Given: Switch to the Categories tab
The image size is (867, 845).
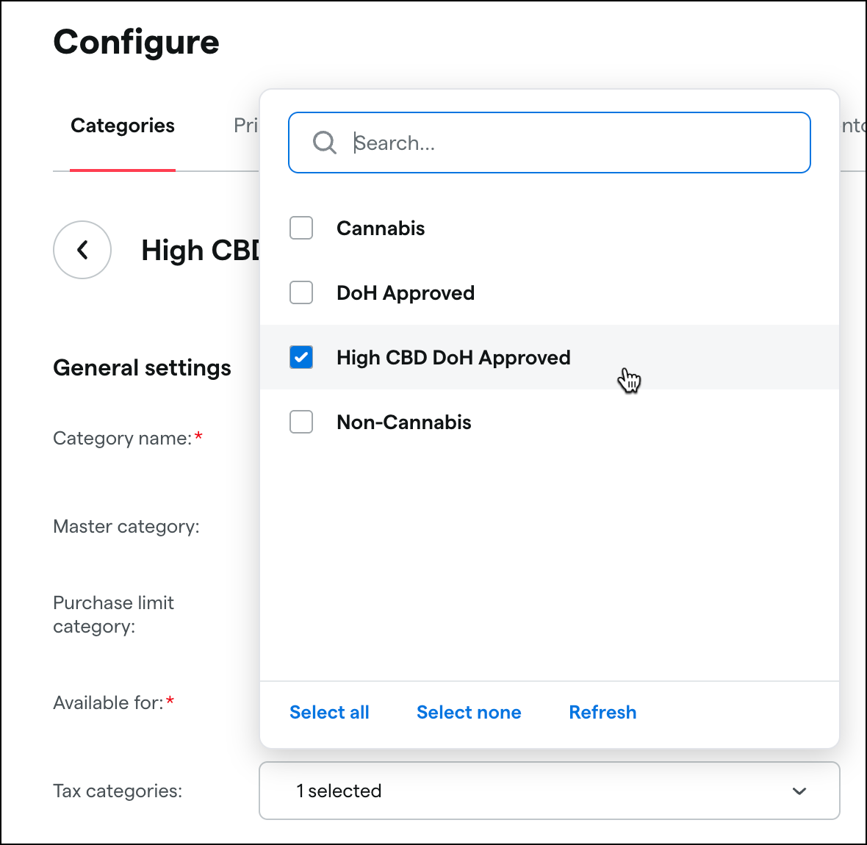Looking at the screenshot, I should point(123,126).
